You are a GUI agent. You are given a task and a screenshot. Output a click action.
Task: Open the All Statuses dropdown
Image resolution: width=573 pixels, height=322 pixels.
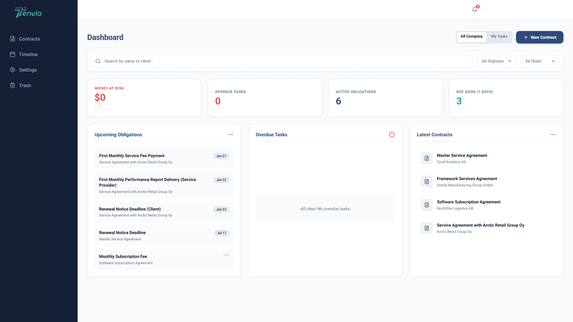click(x=496, y=61)
